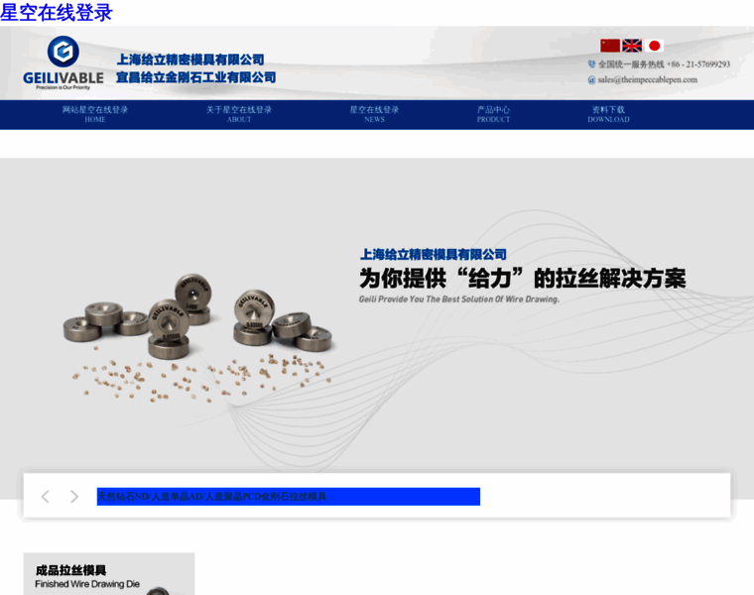Open the HOME navigation item
The width and height of the screenshot is (754, 595).
95,114
